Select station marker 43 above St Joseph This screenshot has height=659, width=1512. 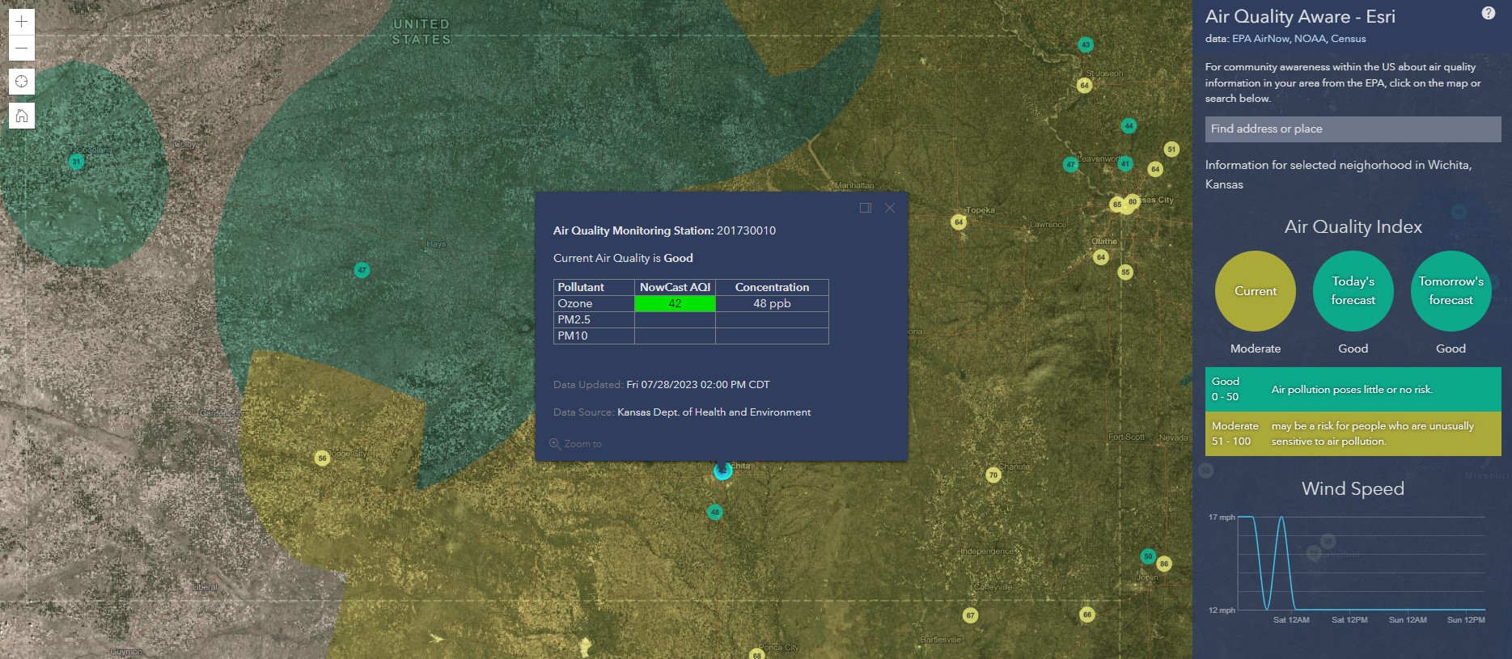[1086, 44]
